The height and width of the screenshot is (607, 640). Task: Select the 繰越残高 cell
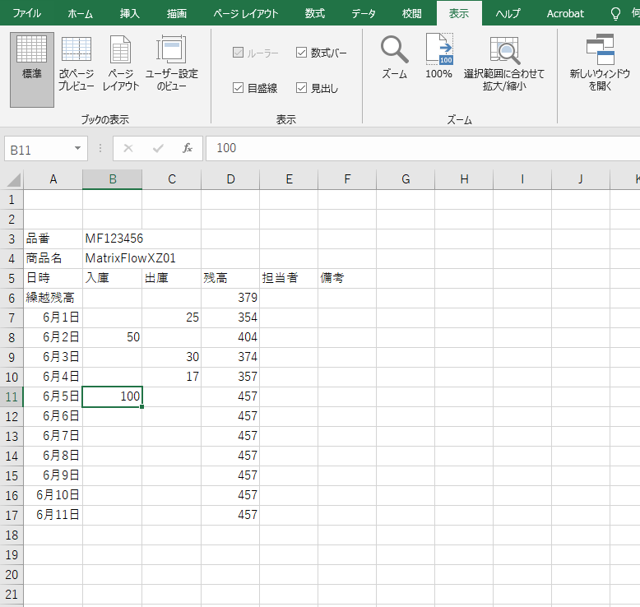click(53, 298)
